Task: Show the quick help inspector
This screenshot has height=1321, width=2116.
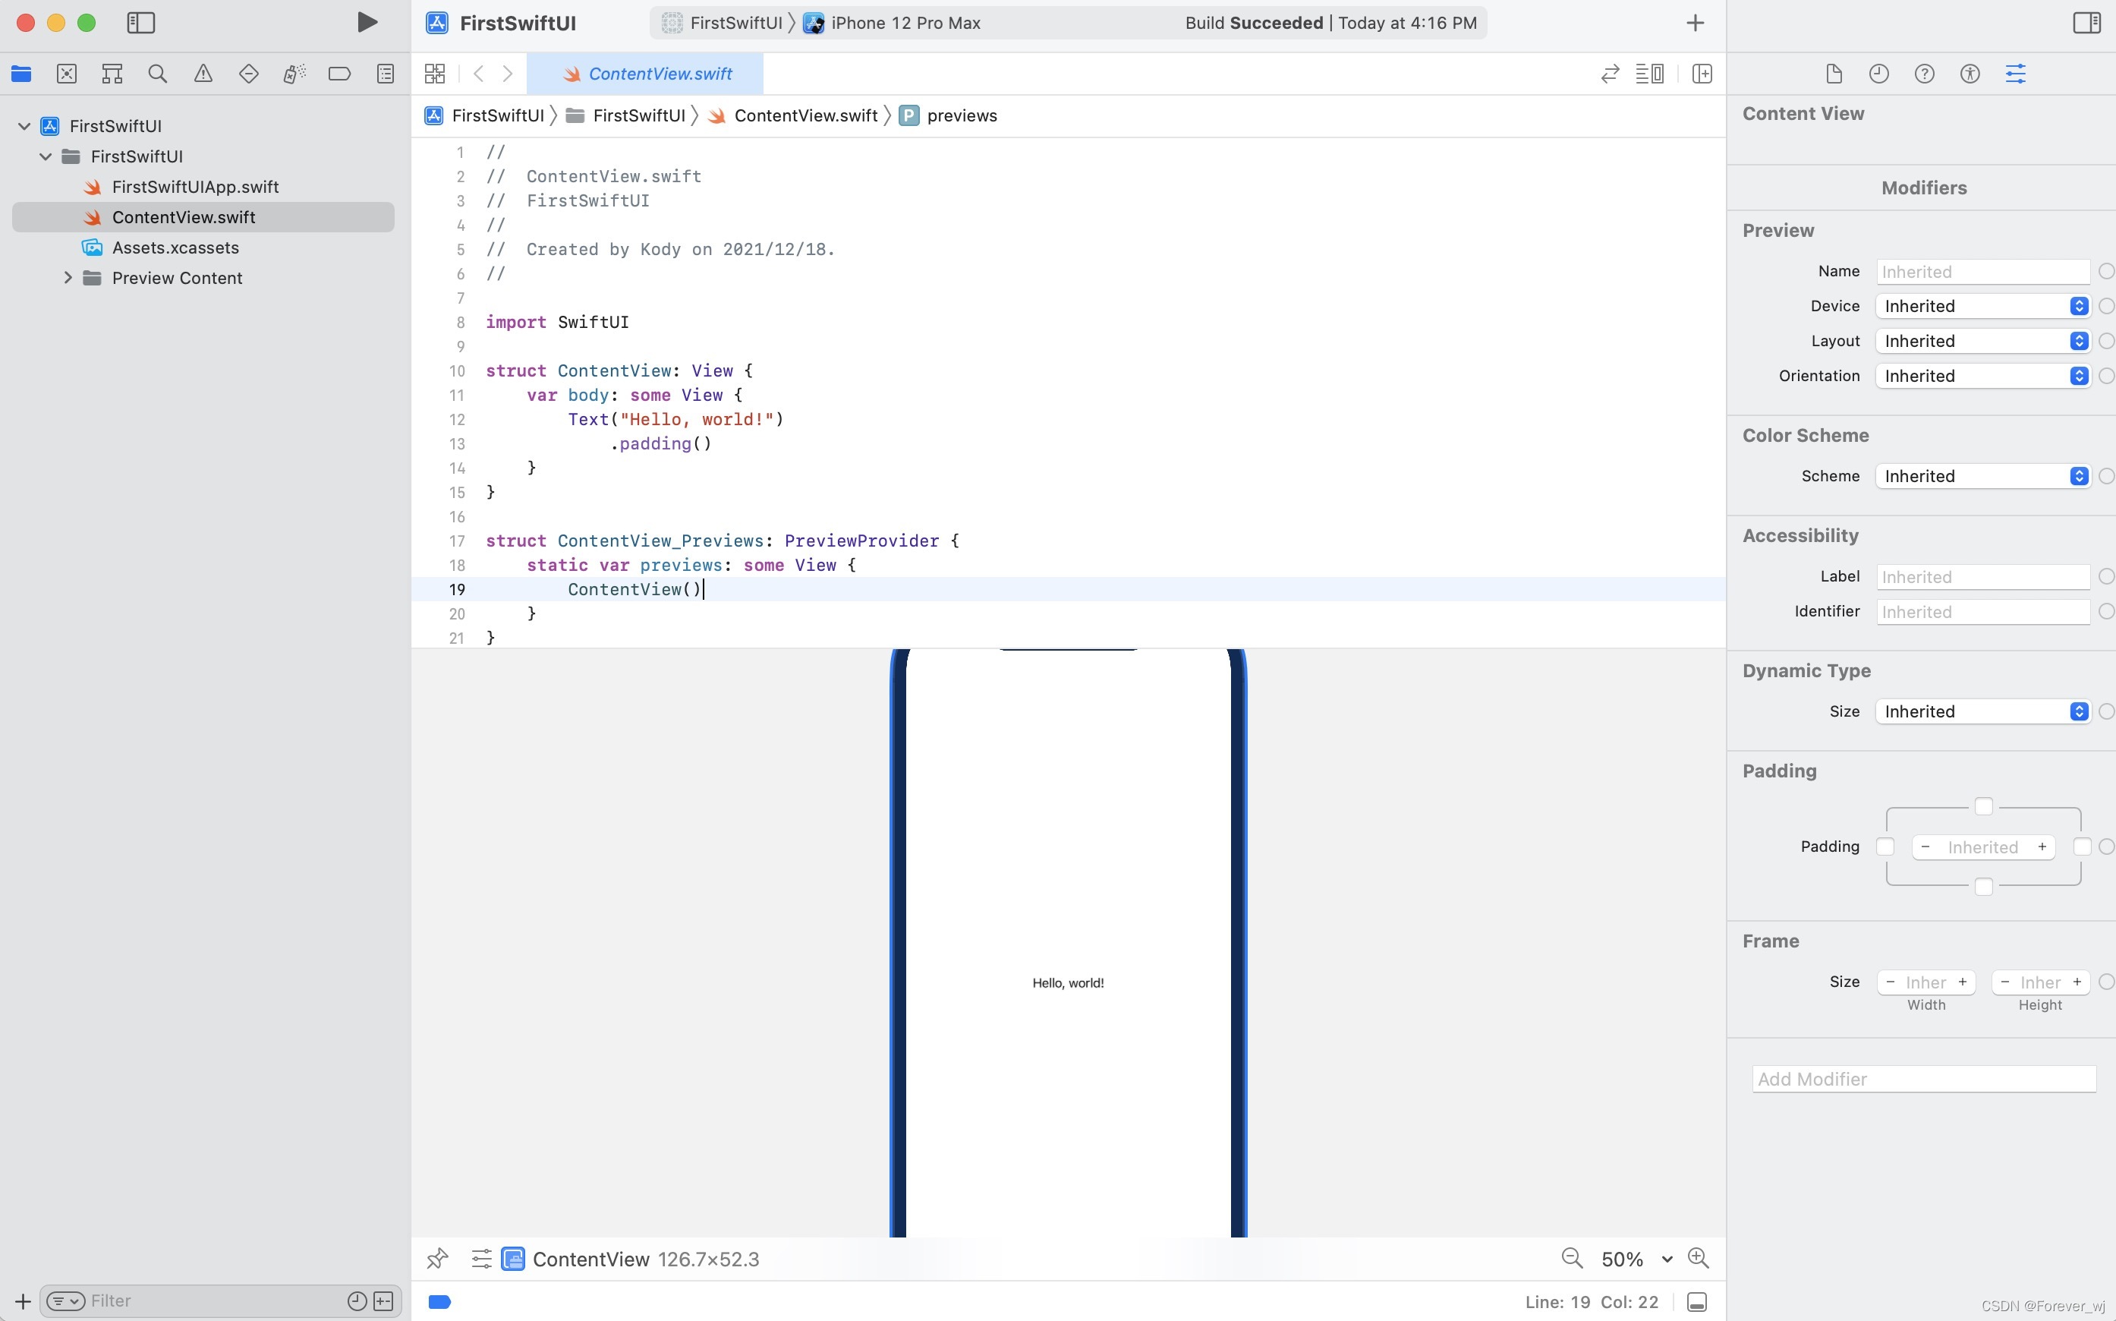Action: pos(1925,74)
